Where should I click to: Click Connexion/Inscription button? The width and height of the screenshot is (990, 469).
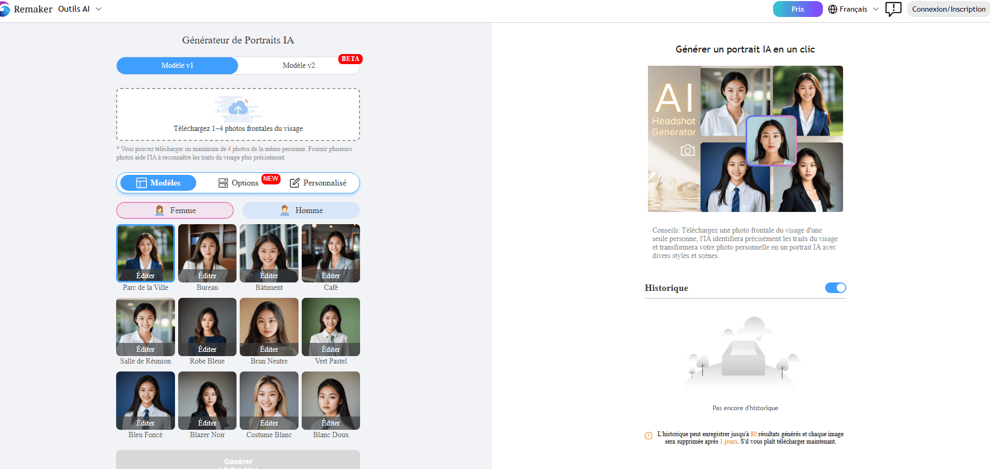949,9
